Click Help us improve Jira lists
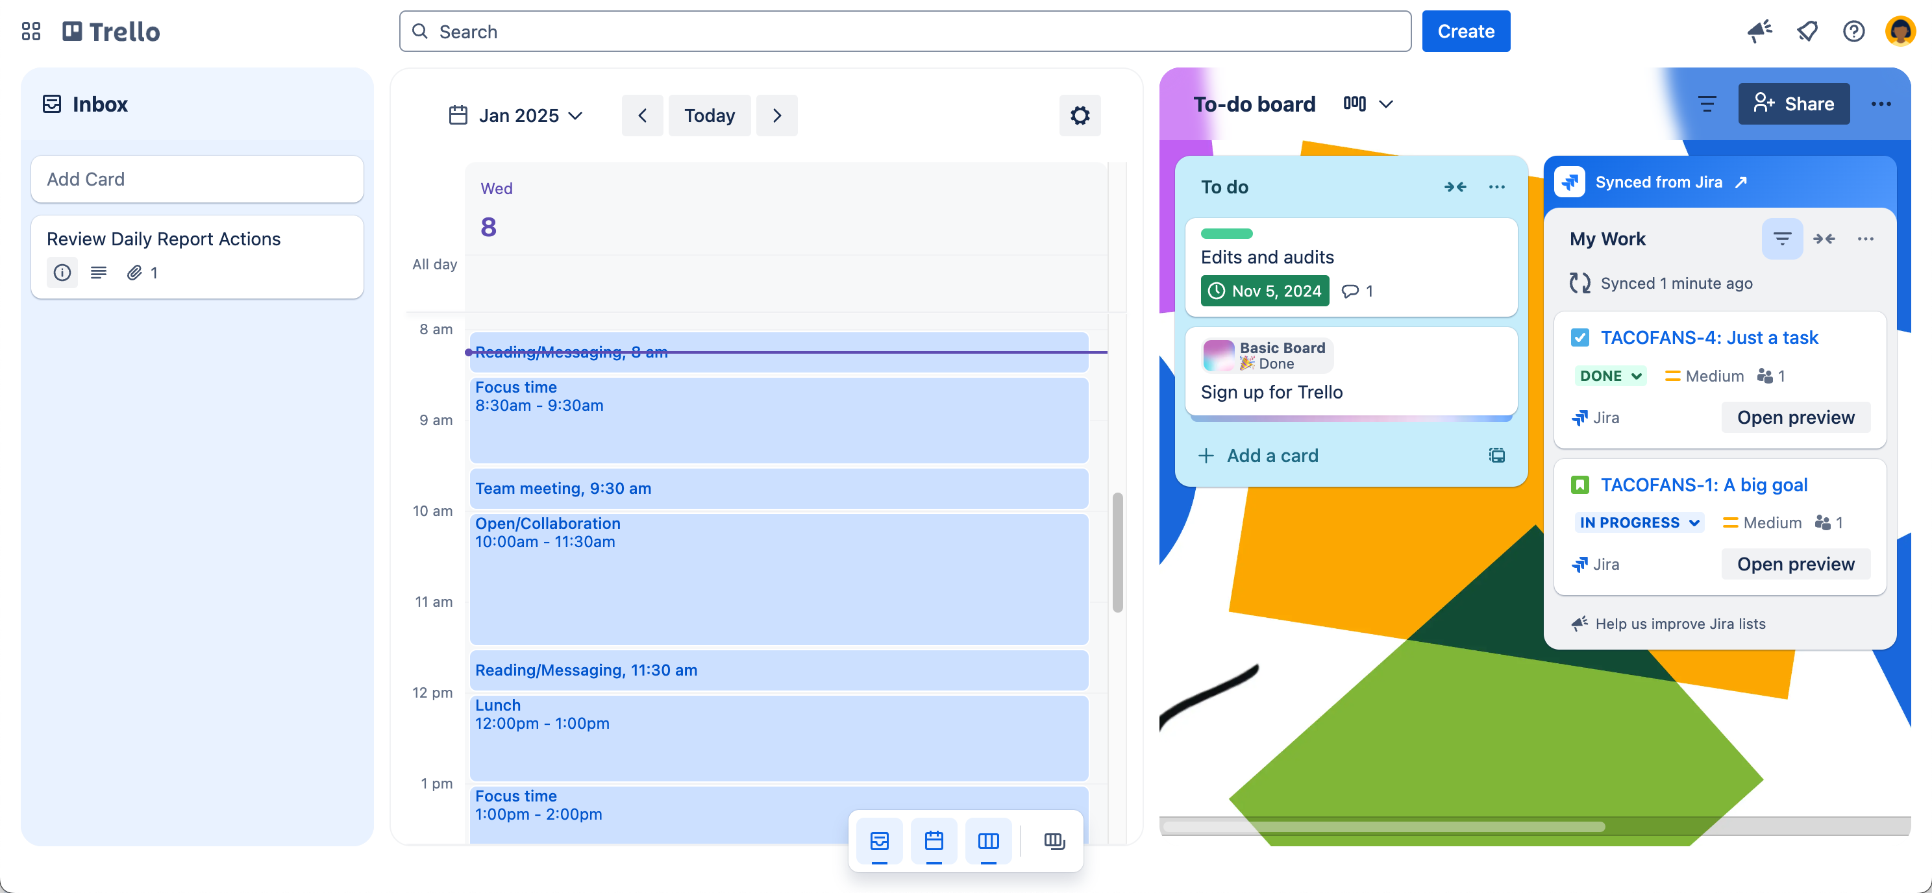 (1680, 624)
